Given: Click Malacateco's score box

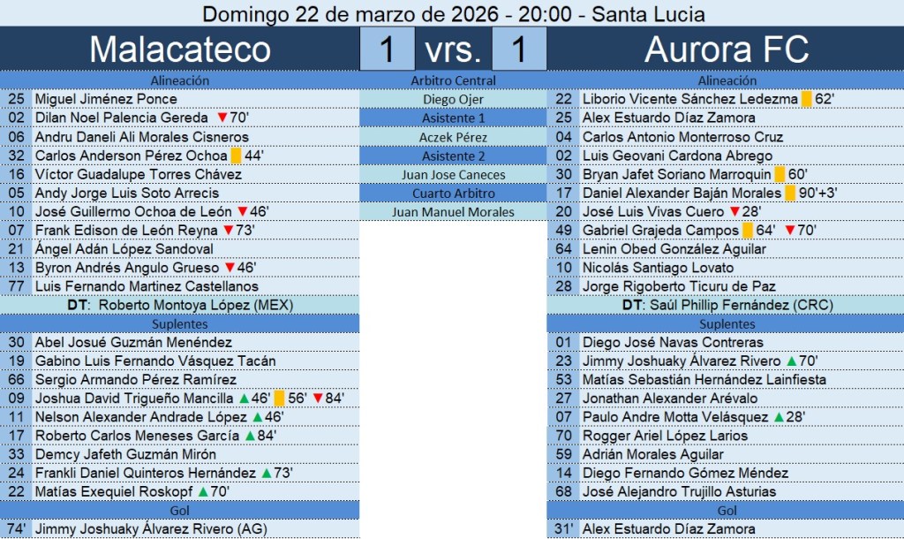Looking at the screenshot, I should pos(387,49).
